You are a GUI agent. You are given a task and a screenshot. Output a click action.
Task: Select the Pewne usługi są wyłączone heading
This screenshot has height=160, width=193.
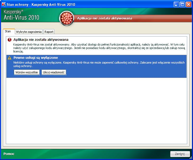36,57
